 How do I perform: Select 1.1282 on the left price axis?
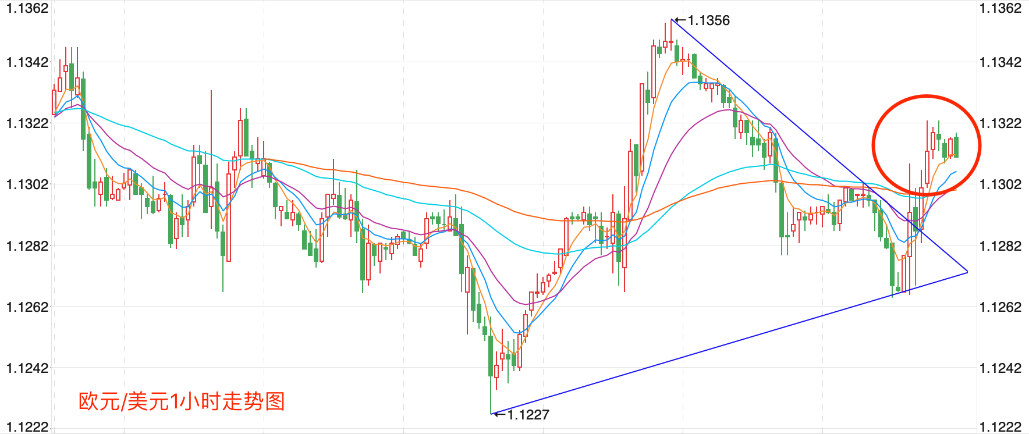[x=27, y=246]
